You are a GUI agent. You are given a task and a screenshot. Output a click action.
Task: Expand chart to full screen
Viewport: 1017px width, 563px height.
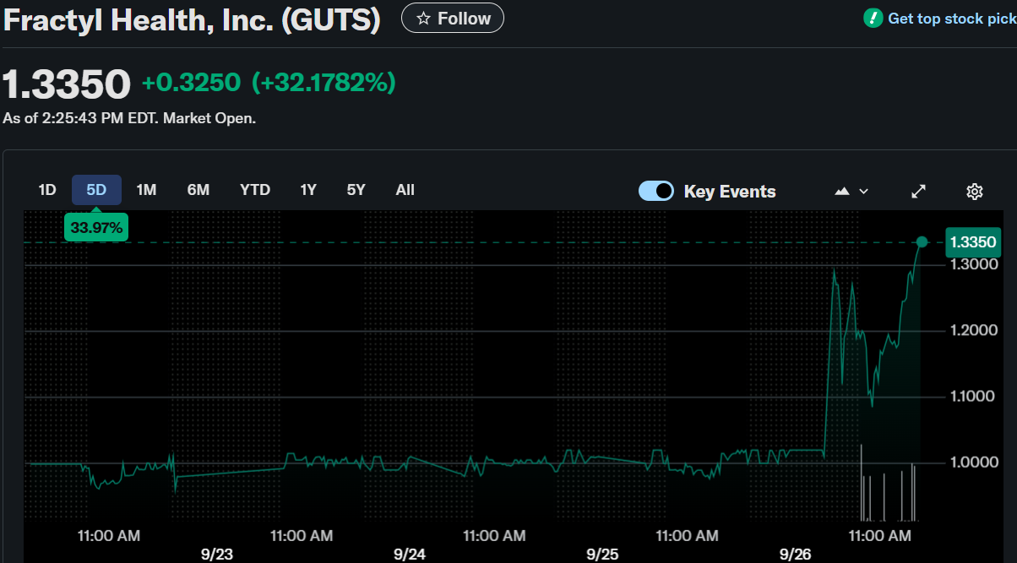click(919, 192)
